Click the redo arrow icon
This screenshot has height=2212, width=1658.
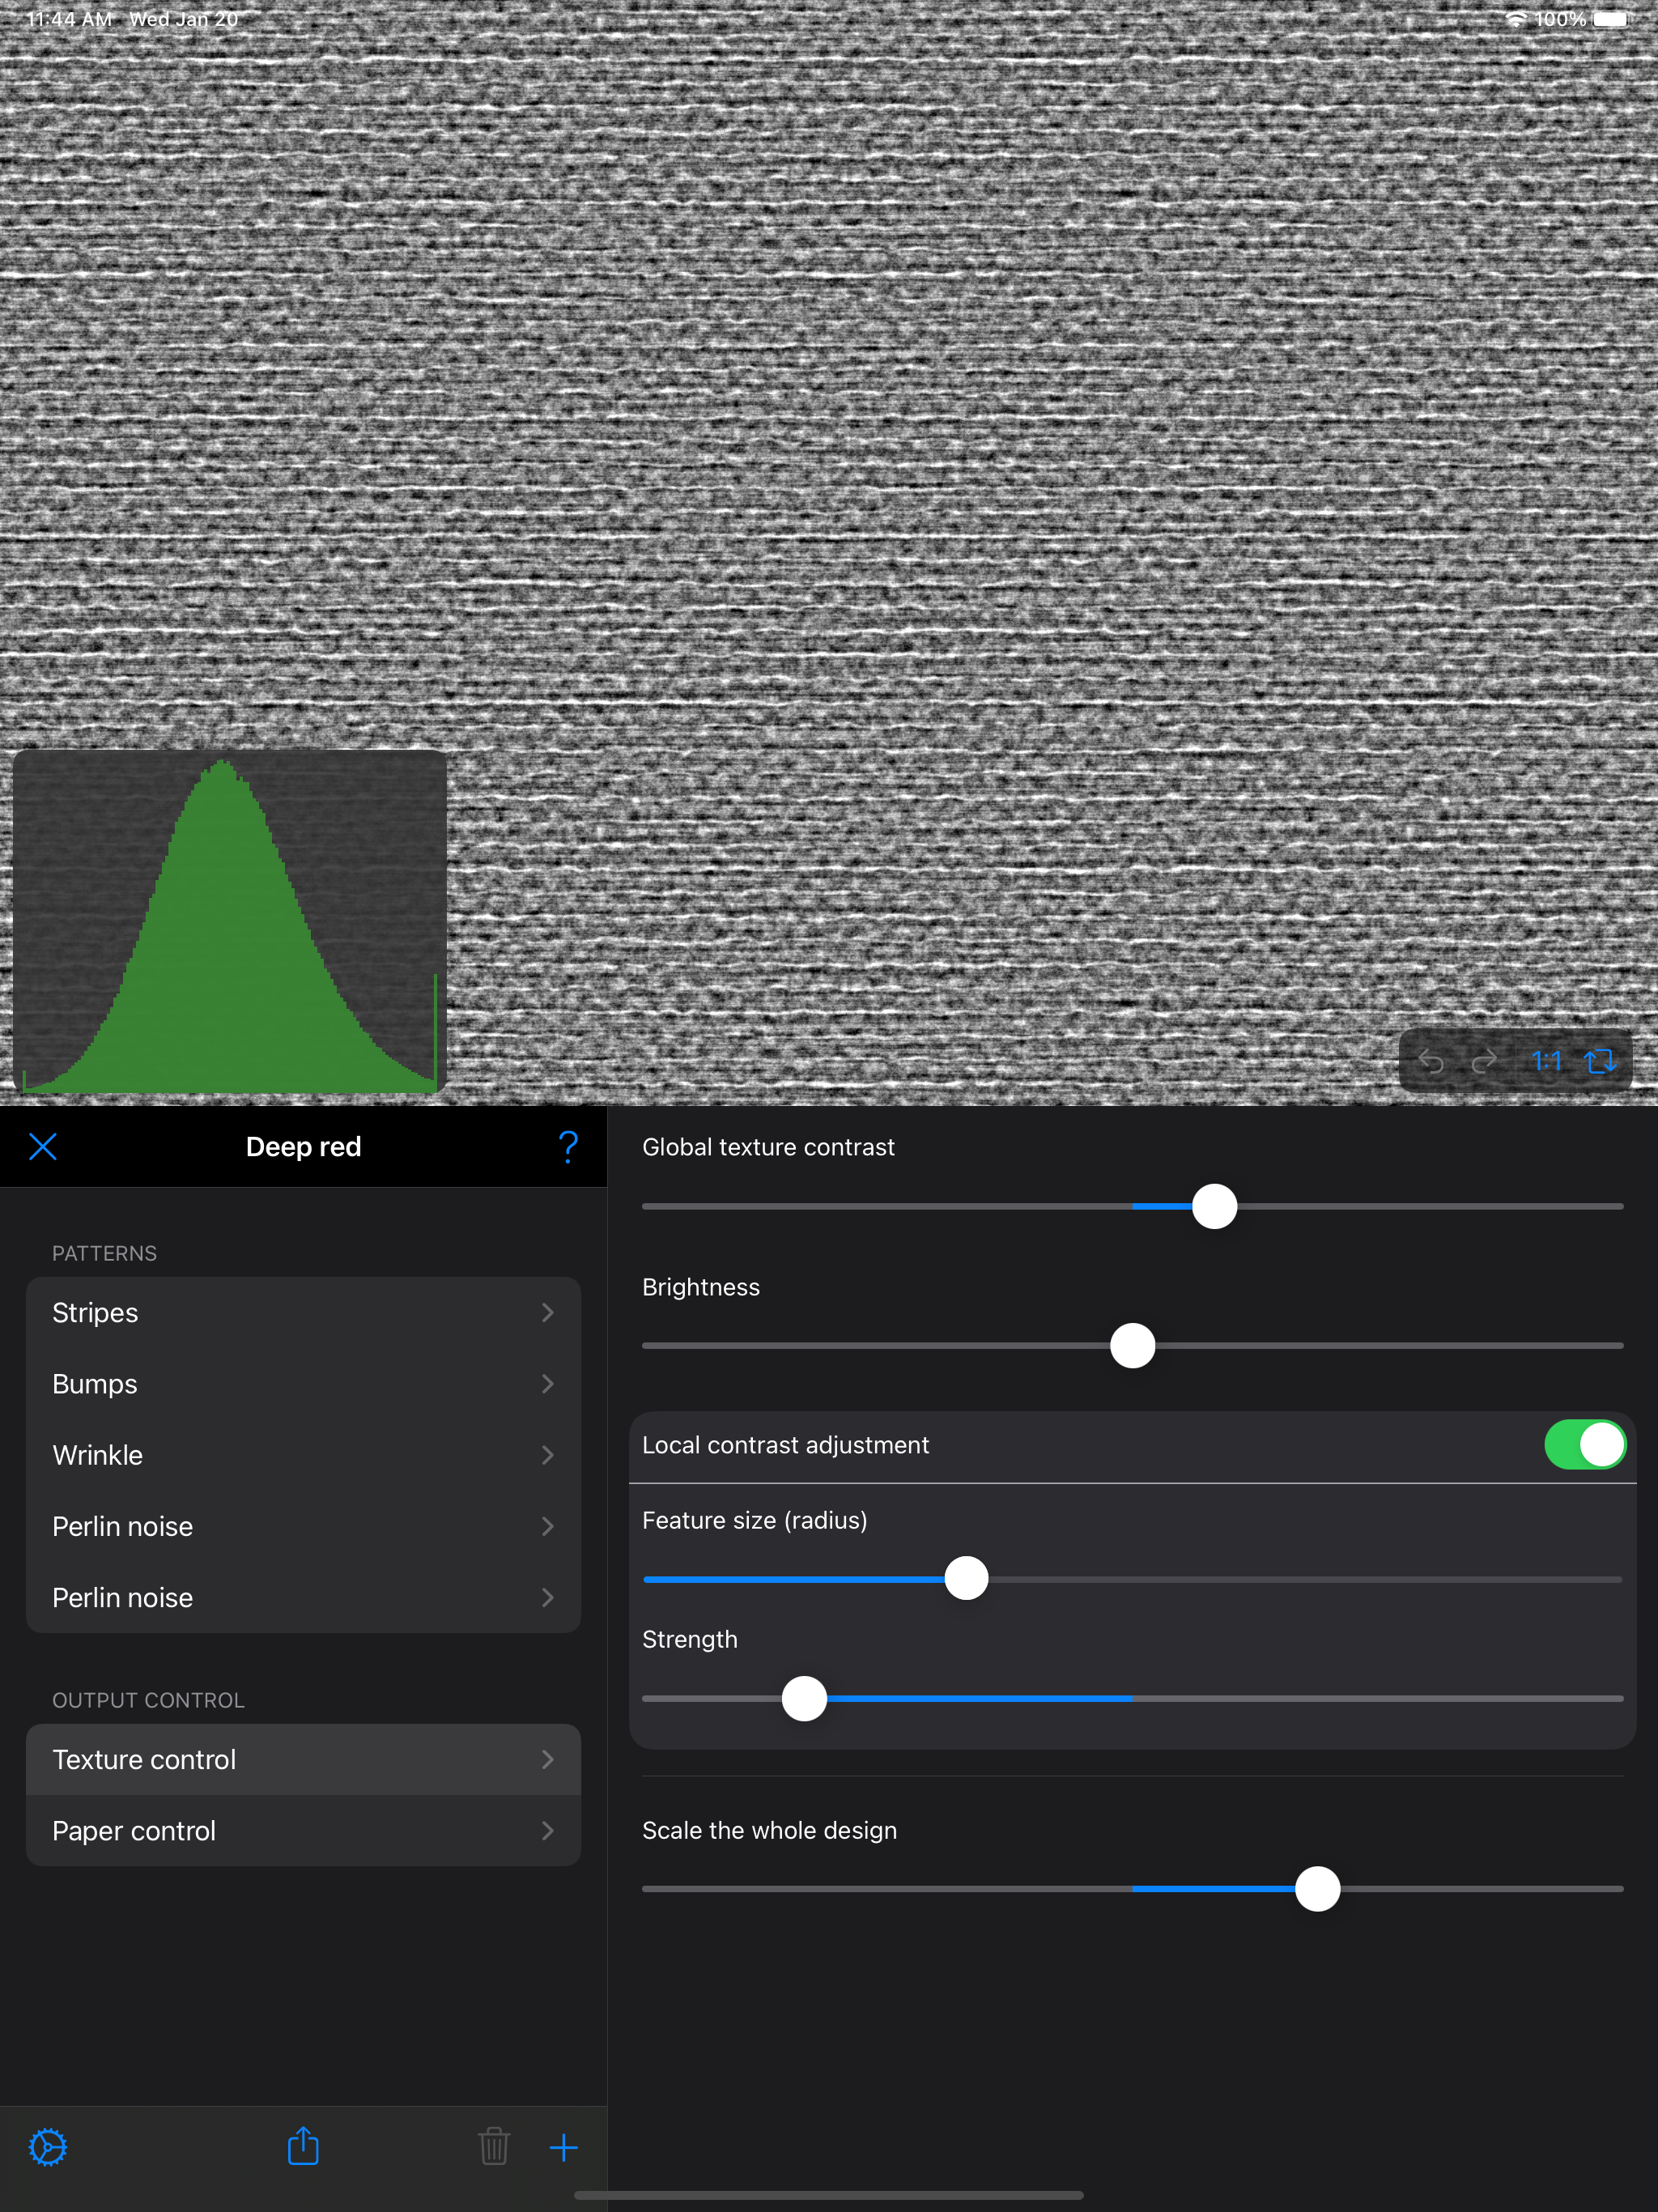click(1485, 1061)
